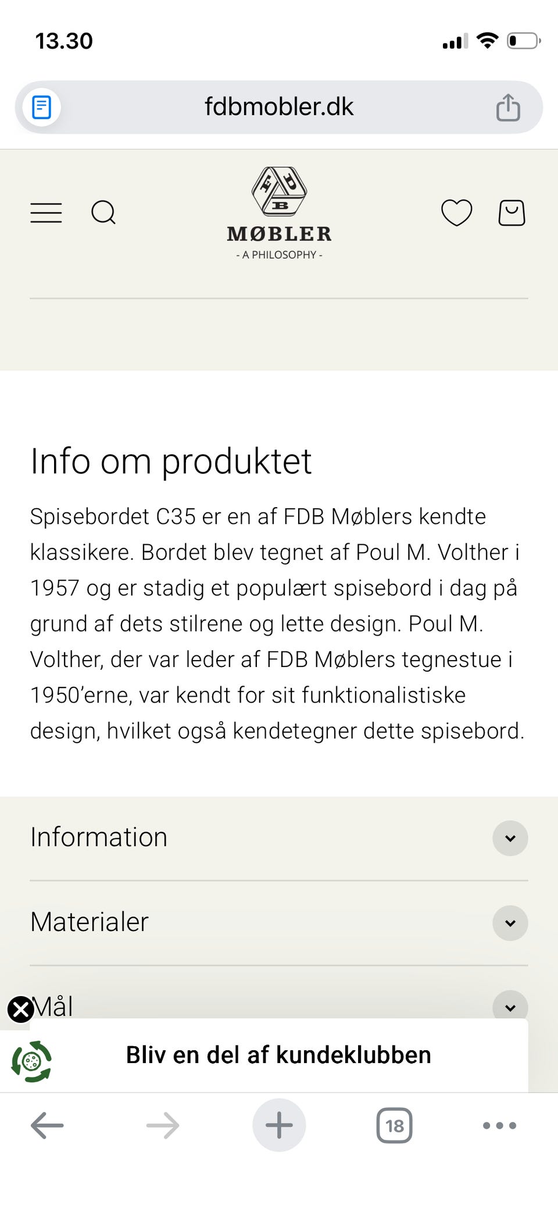Open the shopping bag
This screenshot has height=1209, width=558.
click(512, 213)
